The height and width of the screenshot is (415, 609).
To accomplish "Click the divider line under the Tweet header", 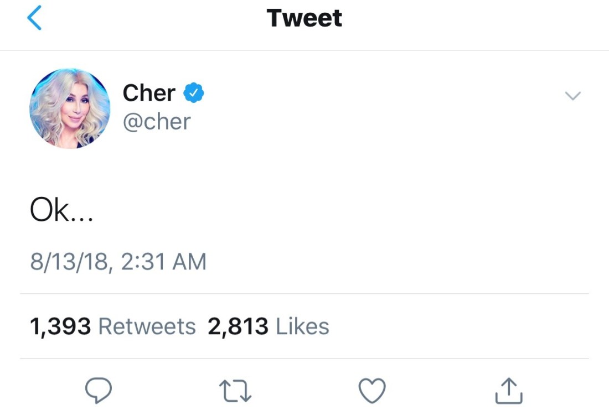I will coord(304,50).
